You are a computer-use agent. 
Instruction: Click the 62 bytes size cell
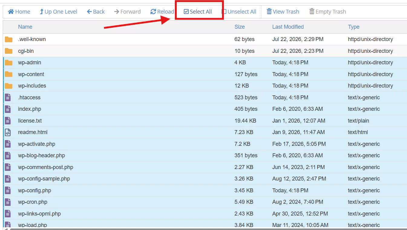coord(245,39)
